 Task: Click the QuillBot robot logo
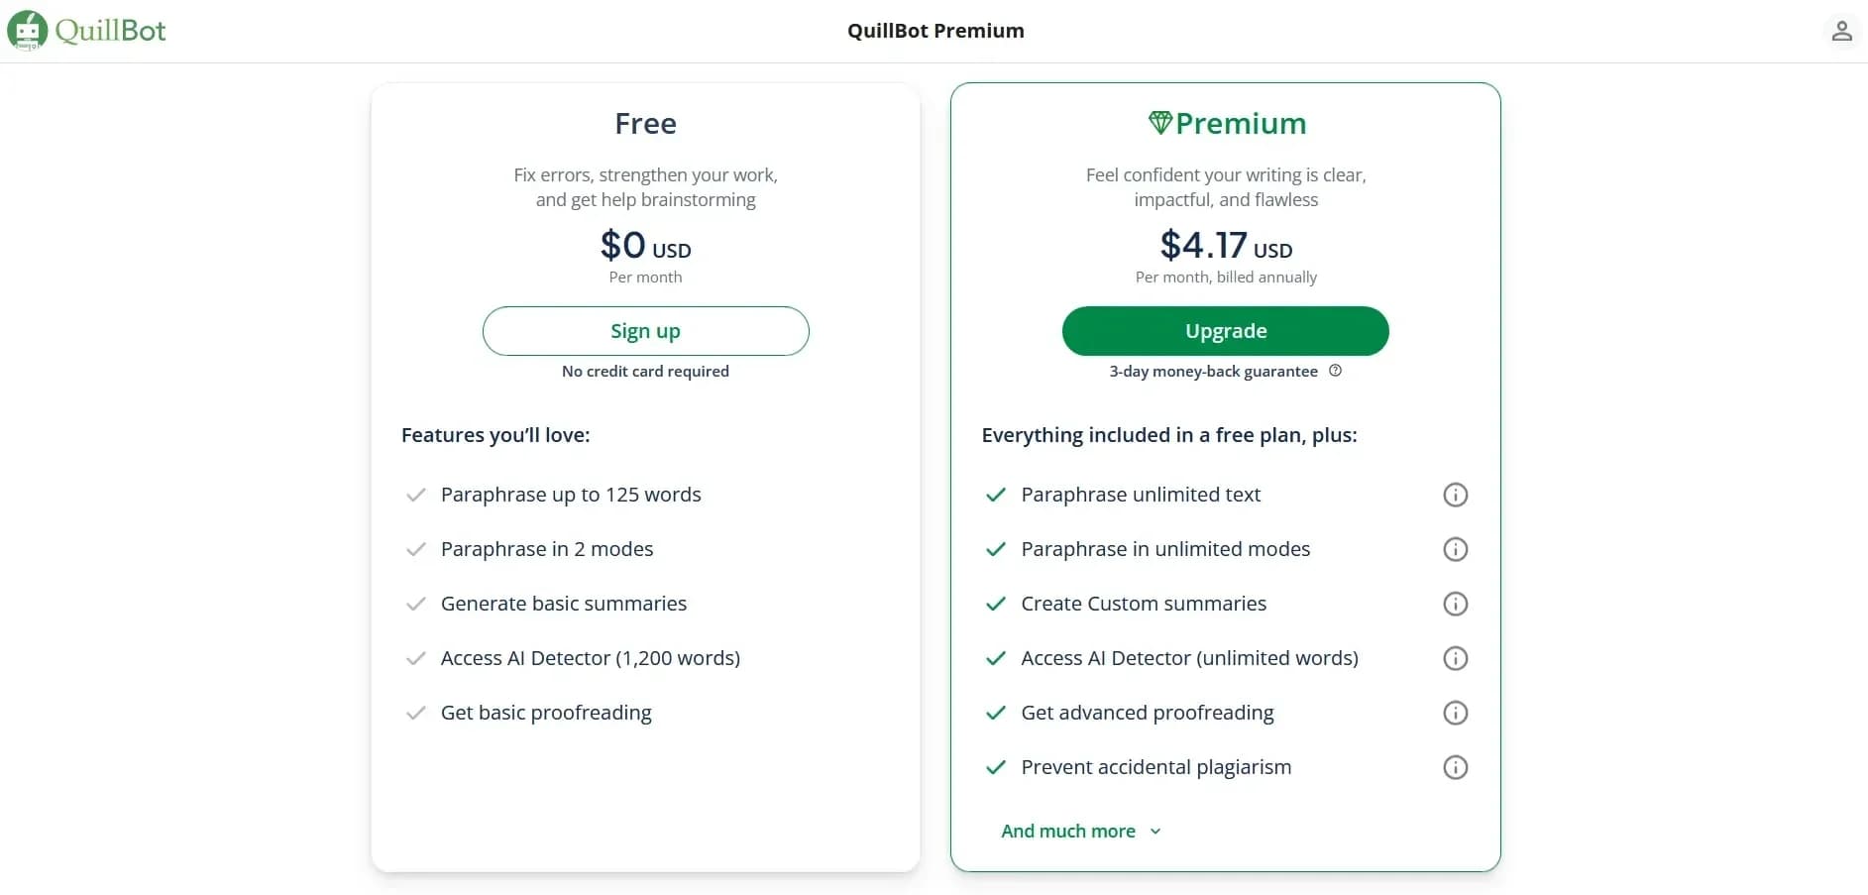(x=27, y=31)
